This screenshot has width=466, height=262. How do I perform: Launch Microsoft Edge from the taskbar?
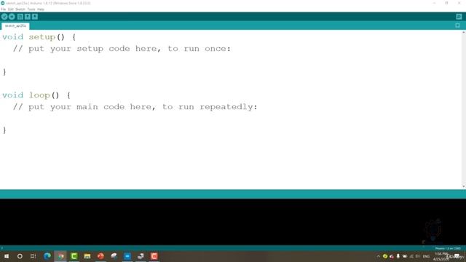click(47, 256)
